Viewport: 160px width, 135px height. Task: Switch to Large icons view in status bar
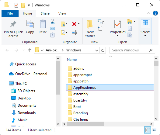(154, 130)
